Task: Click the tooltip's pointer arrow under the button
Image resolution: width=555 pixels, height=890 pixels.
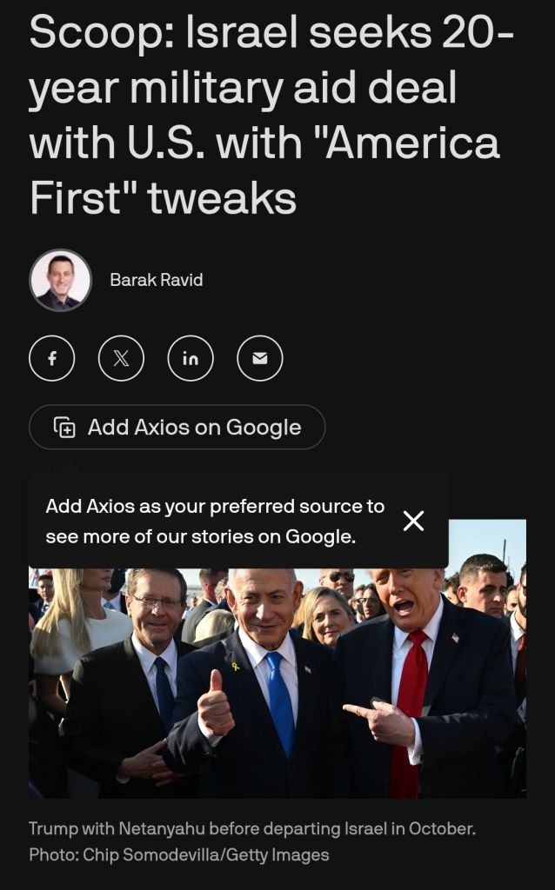Action: pos(67,467)
